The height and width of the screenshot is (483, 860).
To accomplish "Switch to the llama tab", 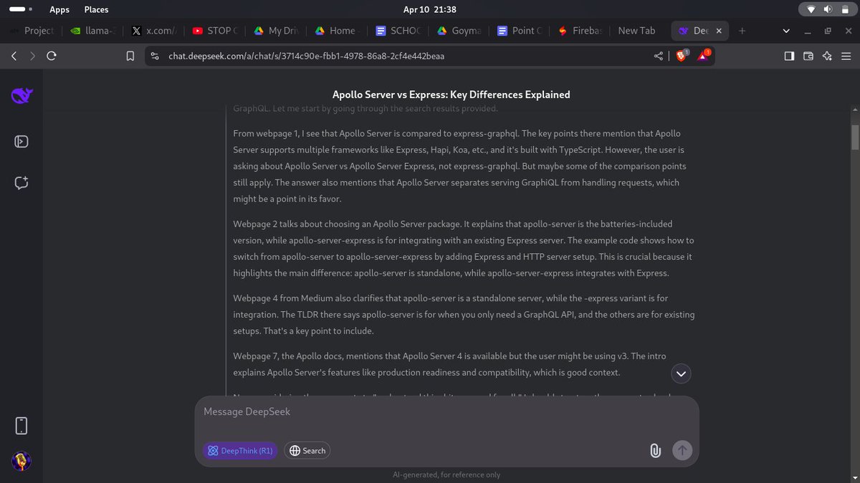I will 92,31.
